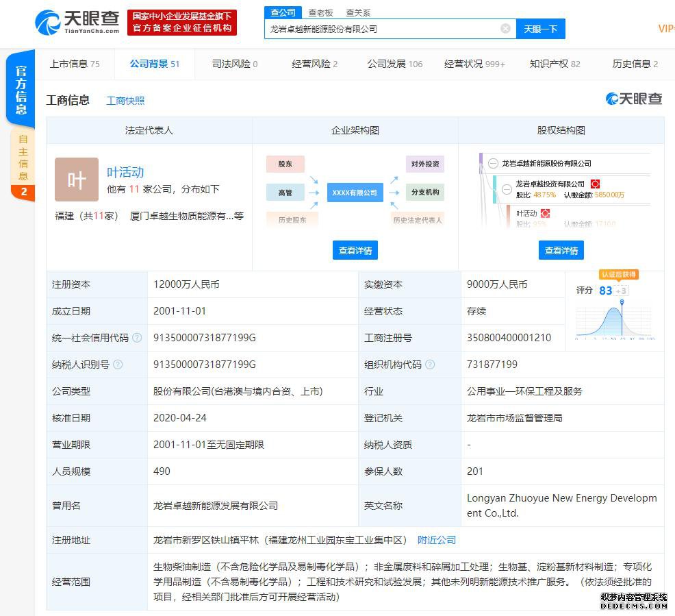The image size is (675, 616).
Task: Switch to the 查关系 search tab
Action: (358, 13)
